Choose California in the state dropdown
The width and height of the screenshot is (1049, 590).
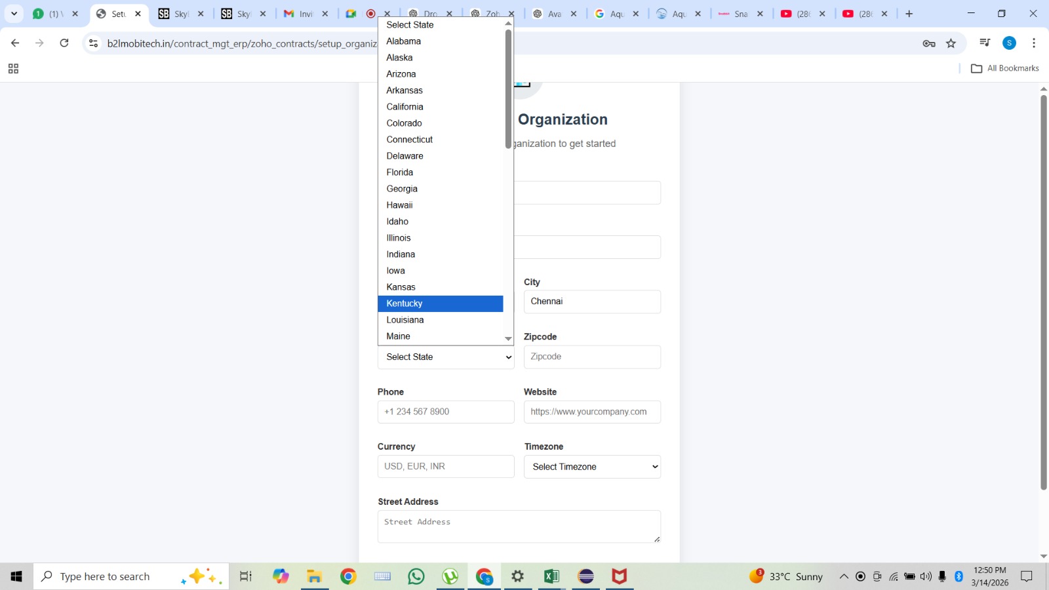tap(439, 107)
